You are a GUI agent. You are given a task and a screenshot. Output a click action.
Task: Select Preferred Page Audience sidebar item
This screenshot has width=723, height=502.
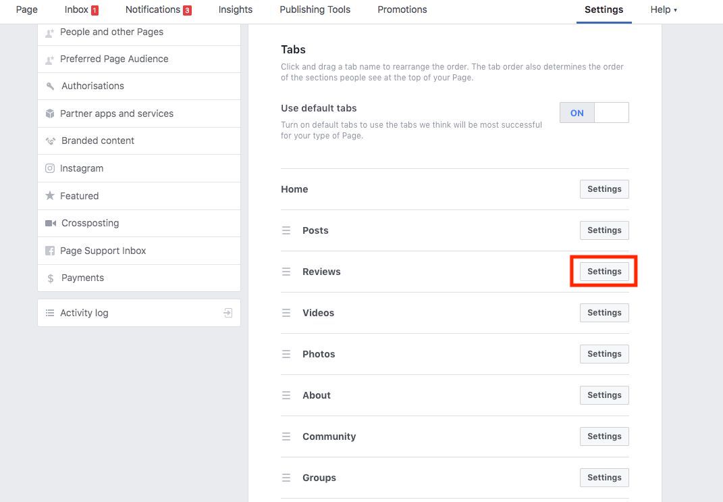[139, 59]
